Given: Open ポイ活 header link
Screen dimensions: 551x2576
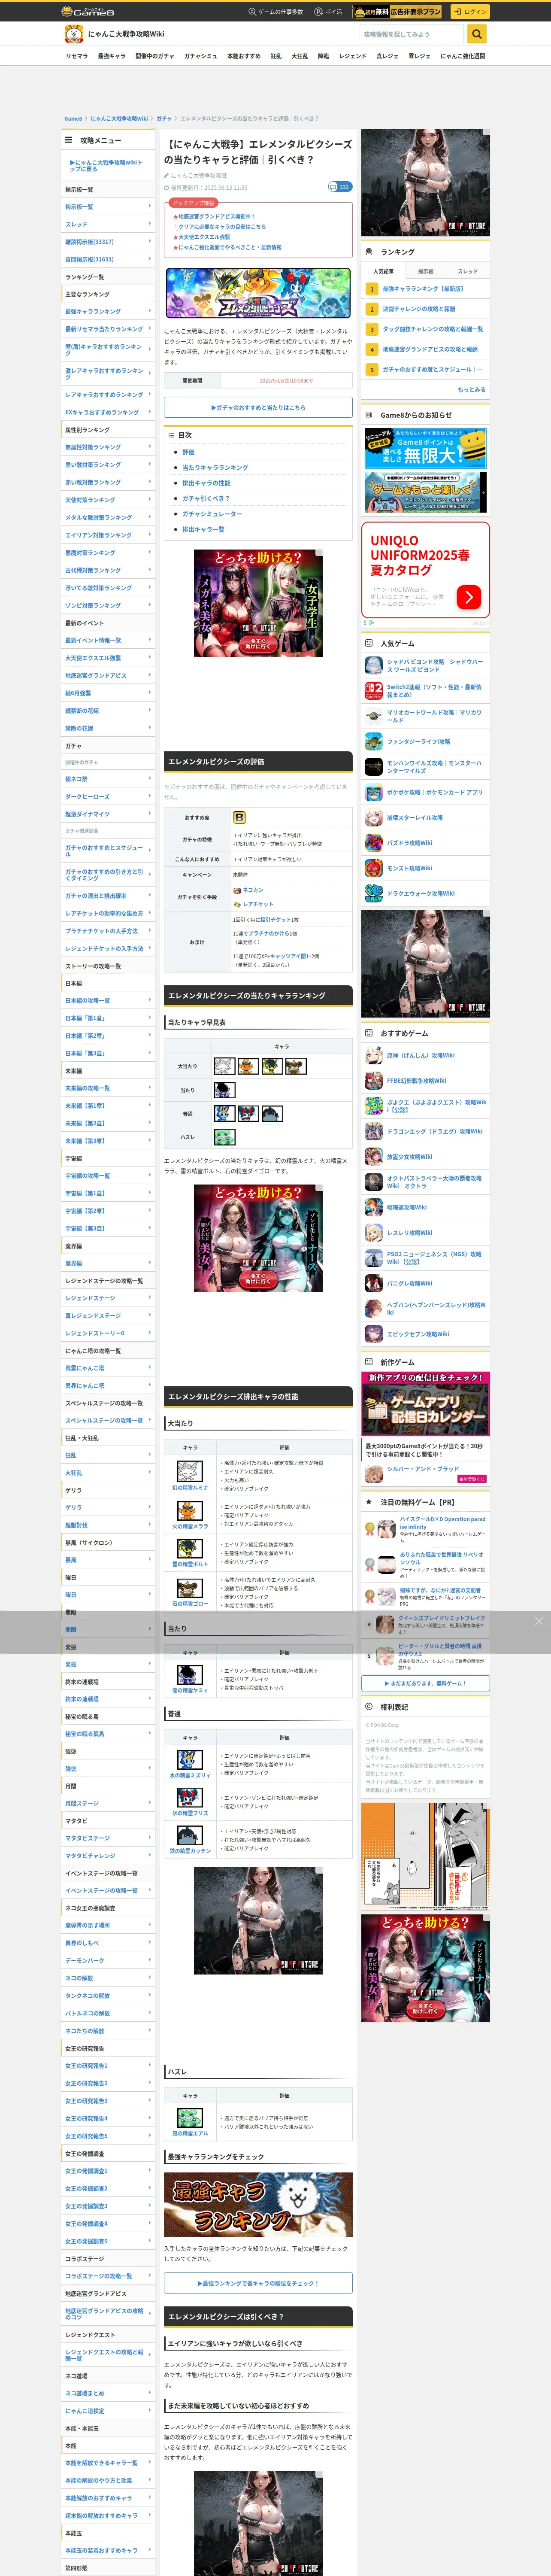Looking at the screenshot, I should (328, 12).
